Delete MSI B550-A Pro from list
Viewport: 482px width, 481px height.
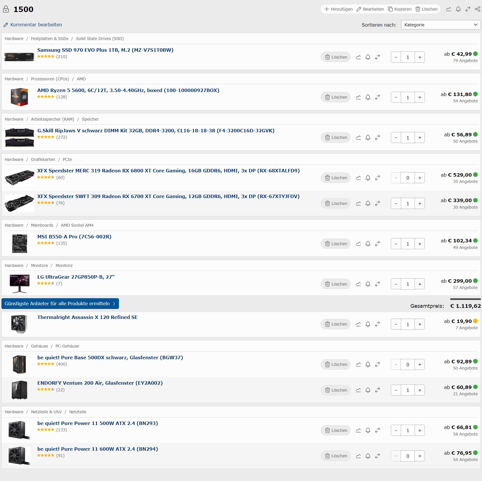click(x=336, y=244)
